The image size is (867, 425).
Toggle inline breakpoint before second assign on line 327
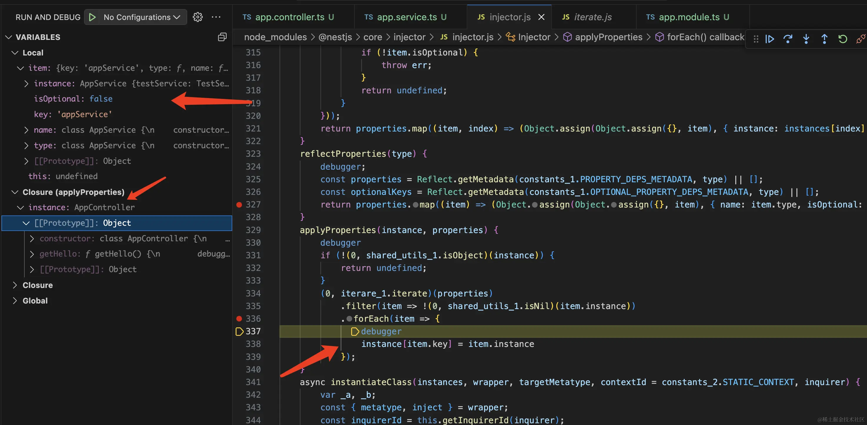click(x=614, y=205)
